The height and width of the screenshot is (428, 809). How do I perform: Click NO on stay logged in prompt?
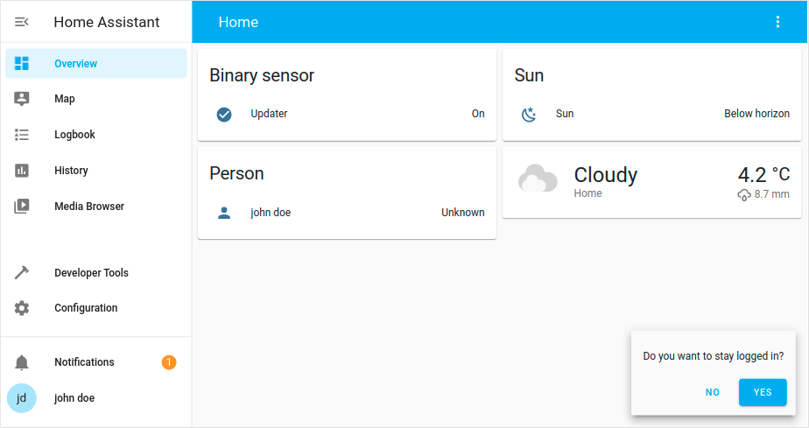713,392
